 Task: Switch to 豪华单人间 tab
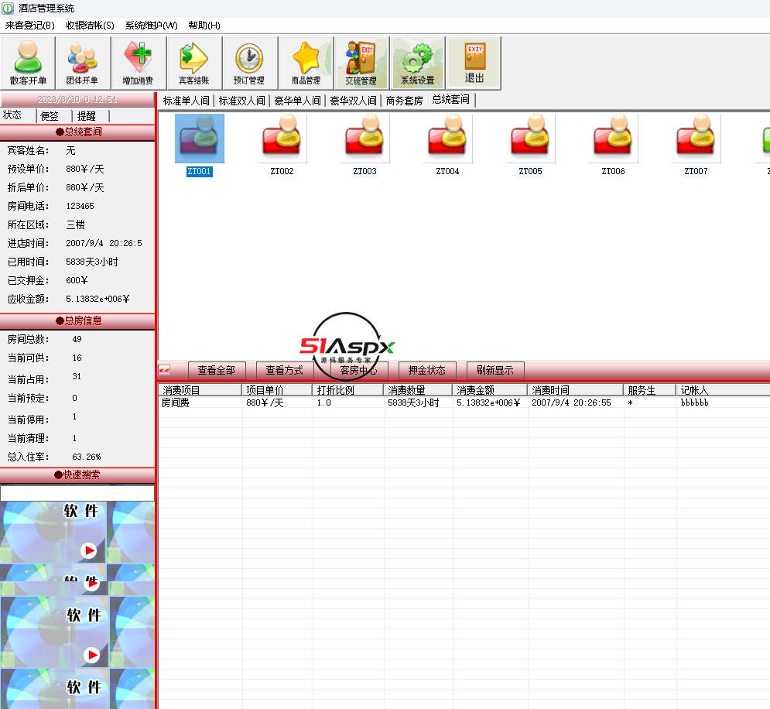298,101
